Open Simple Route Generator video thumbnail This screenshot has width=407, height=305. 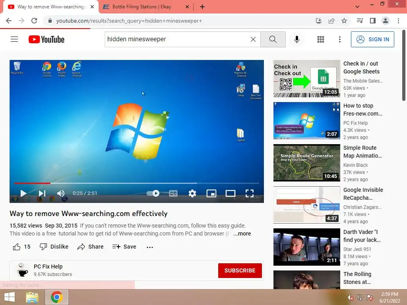306,162
